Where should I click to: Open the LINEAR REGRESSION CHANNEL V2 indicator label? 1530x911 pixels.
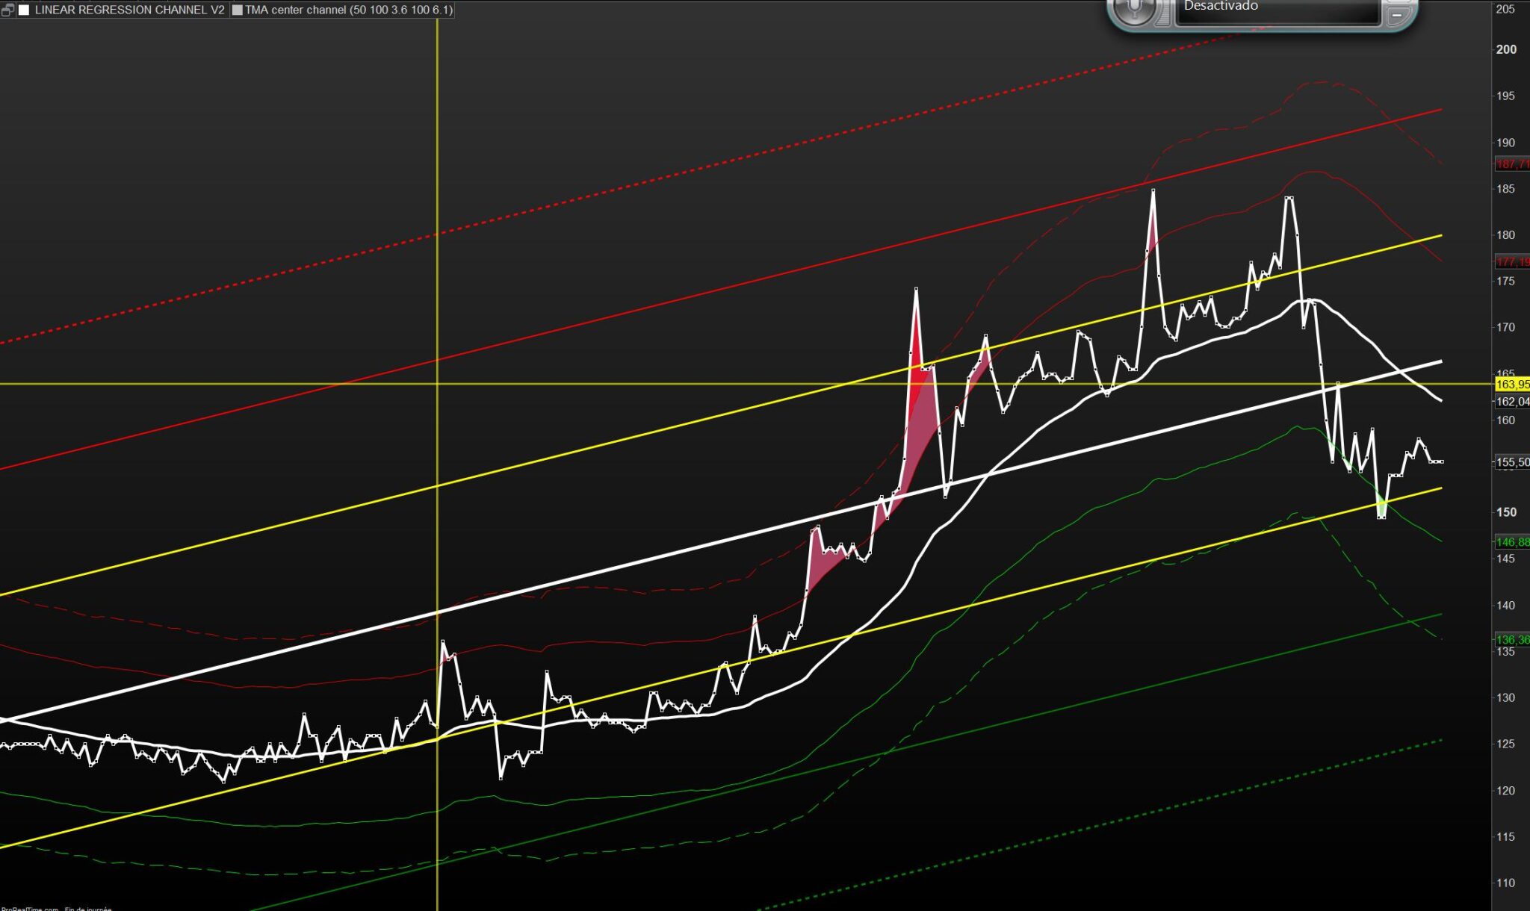coord(129,10)
